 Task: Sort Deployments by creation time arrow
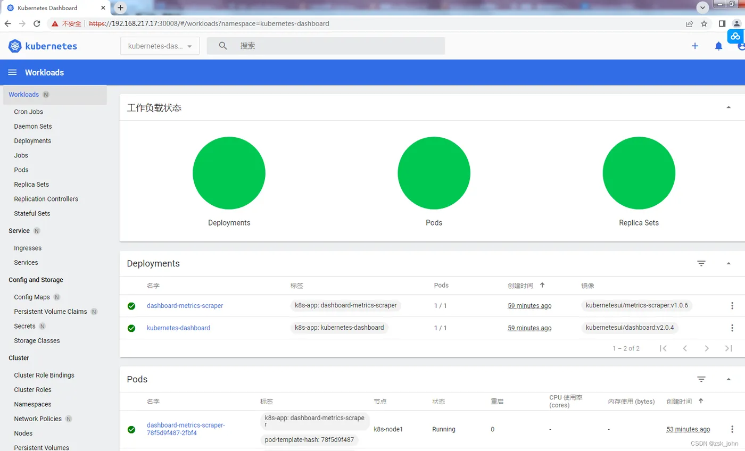[x=542, y=285]
